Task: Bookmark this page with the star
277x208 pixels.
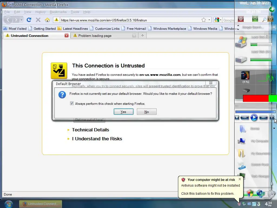Action: pyautogui.click(x=203, y=20)
